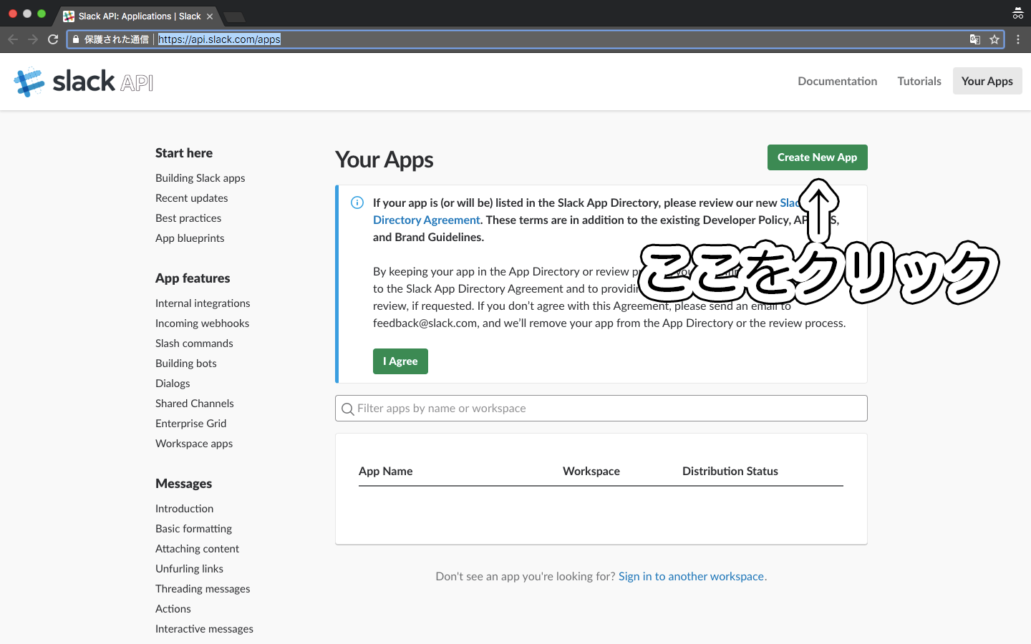This screenshot has width=1031, height=644.
Task: Click the Filter apps by name field
Action: 601,409
